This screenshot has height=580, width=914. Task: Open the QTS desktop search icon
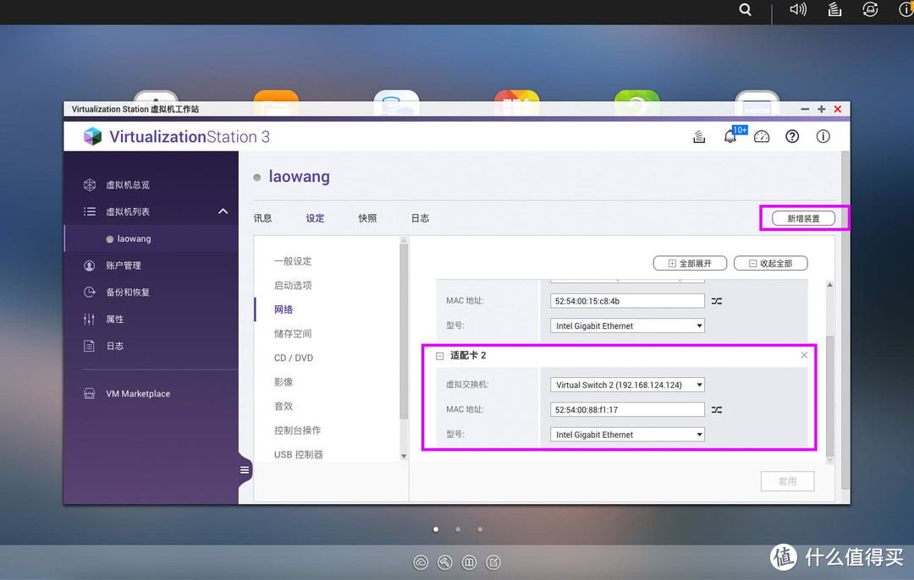coord(745,9)
